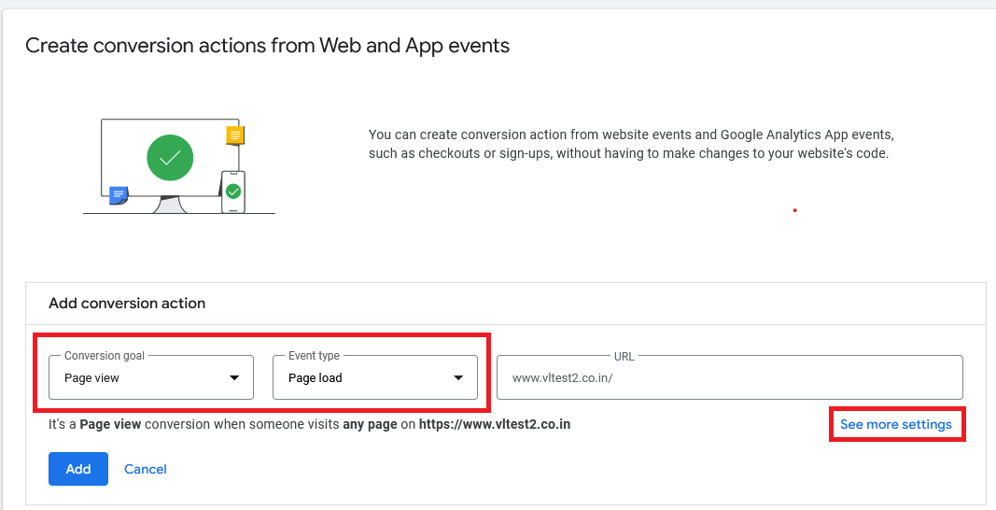Click the description paragraph about website events
996x510 pixels.
pyautogui.click(x=630, y=144)
